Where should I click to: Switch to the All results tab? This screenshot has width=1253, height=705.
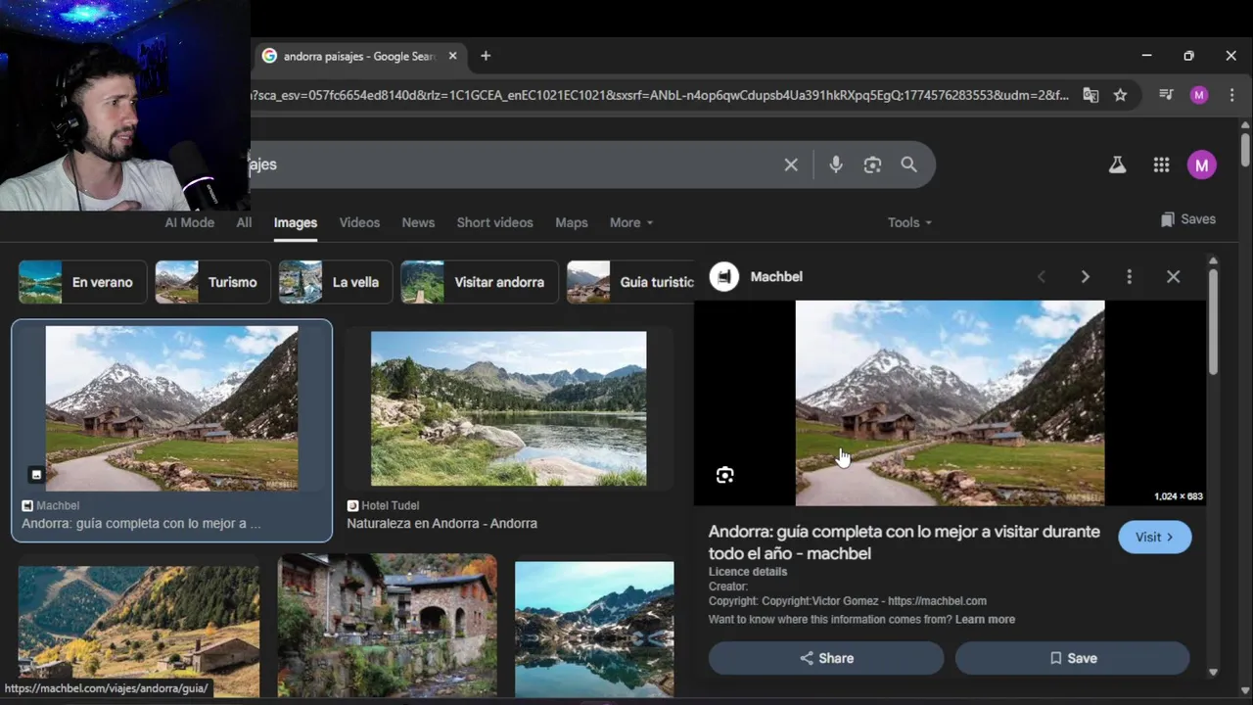(x=244, y=222)
